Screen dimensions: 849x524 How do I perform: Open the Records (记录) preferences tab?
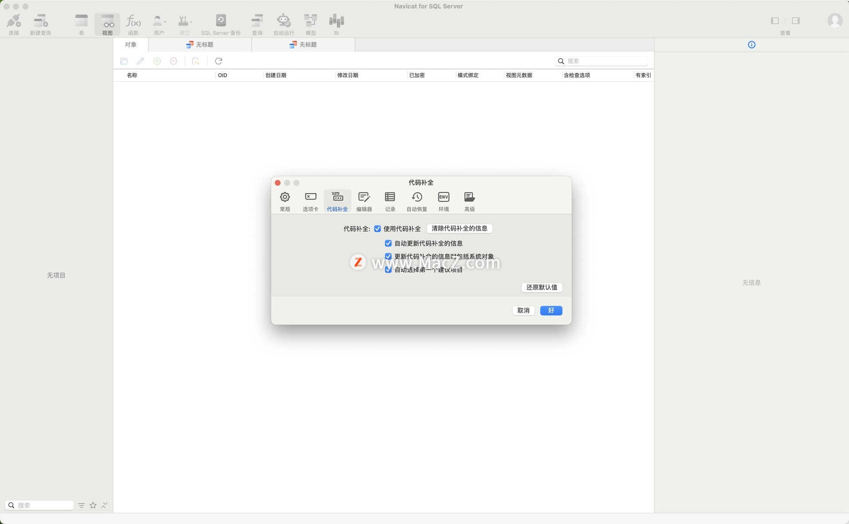pos(390,202)
